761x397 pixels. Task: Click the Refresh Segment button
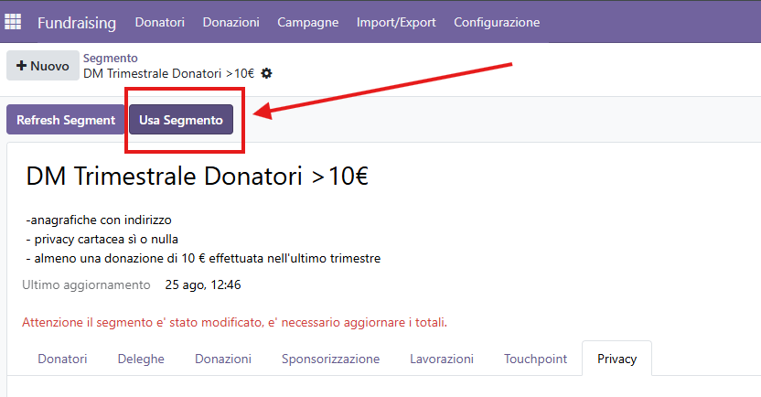(x=66, y=120)
